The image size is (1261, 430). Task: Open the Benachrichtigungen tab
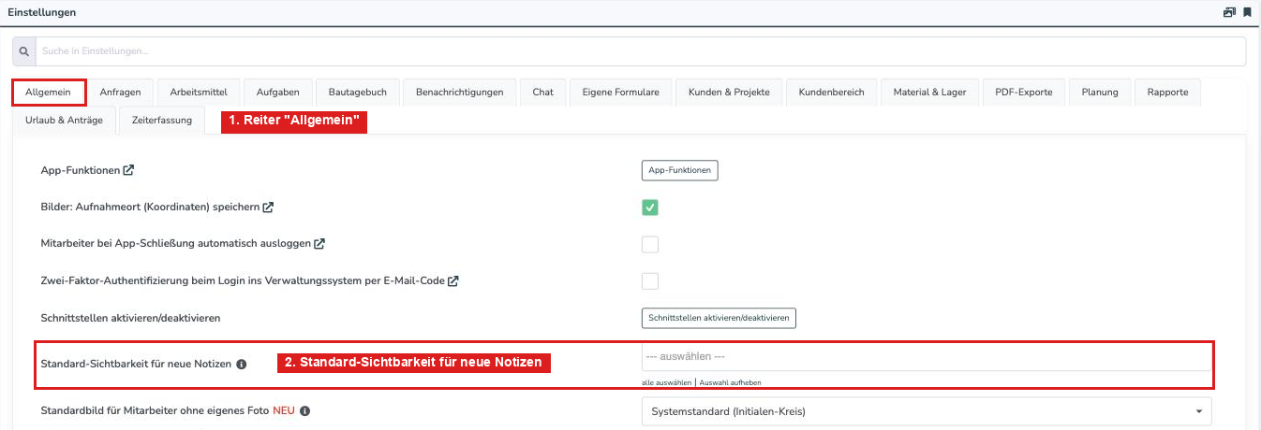point(459,93)
